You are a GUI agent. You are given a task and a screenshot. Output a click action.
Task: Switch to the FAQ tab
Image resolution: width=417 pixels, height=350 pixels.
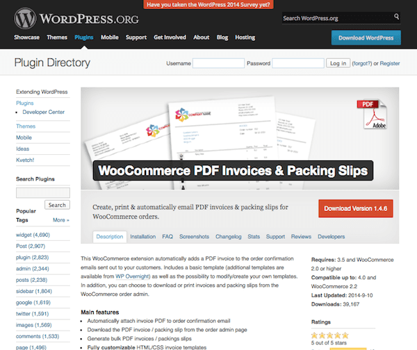[x=167, y=237]
